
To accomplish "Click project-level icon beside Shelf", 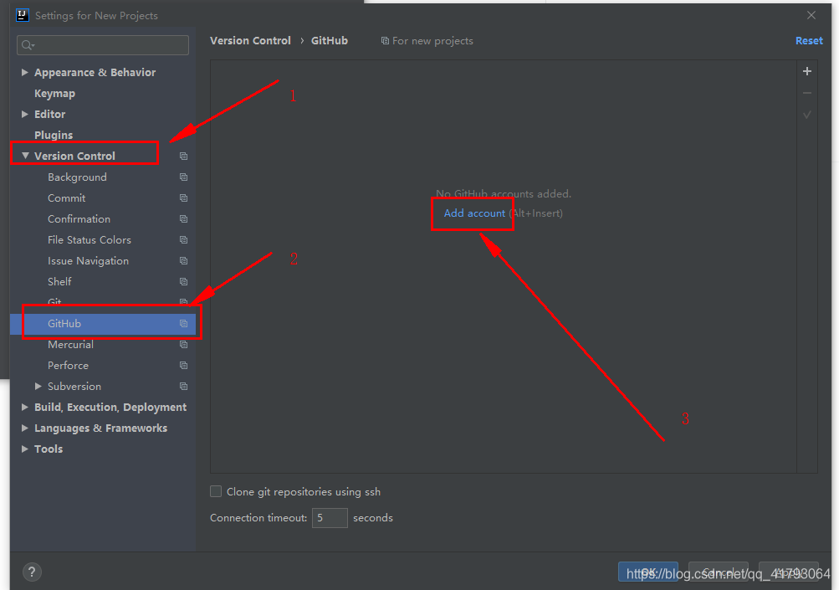I will pos(183,282).
